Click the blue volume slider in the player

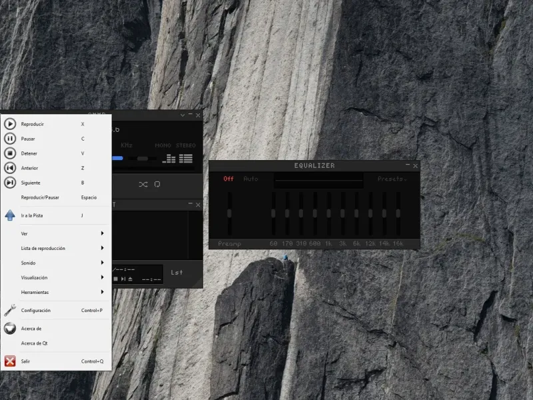(117, 158)
